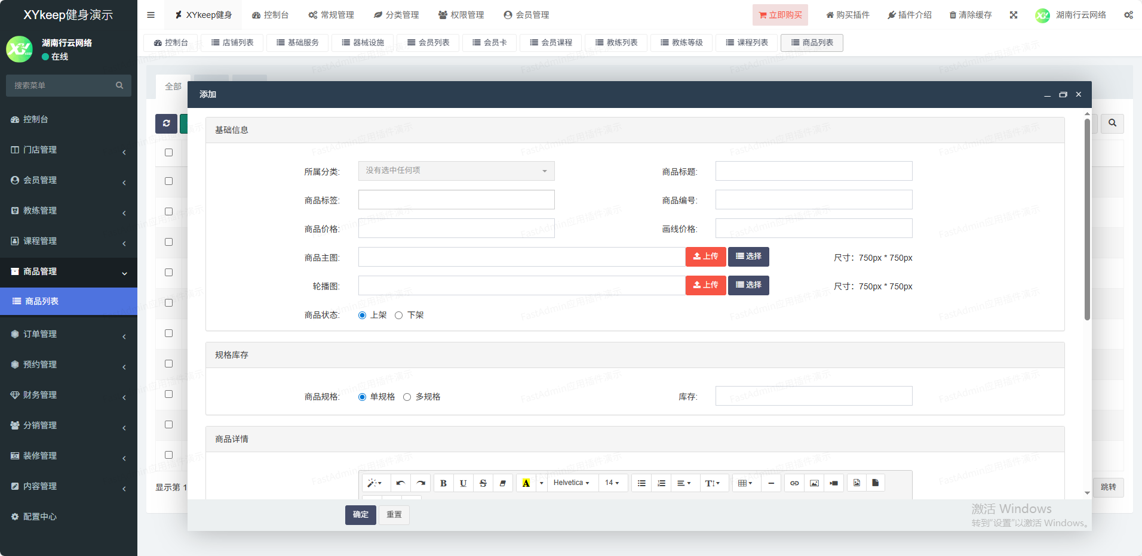The image size is (1142, 556).
Task: Click the undo icon in editor
Action: coord(401,483)
